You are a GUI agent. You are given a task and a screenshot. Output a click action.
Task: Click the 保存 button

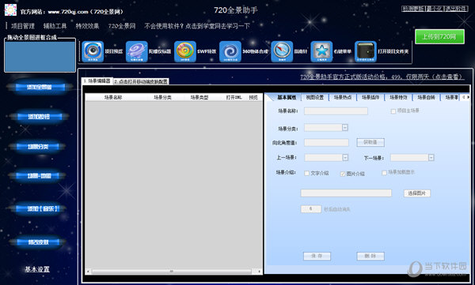pyautogui.click(x=317, y=256)
